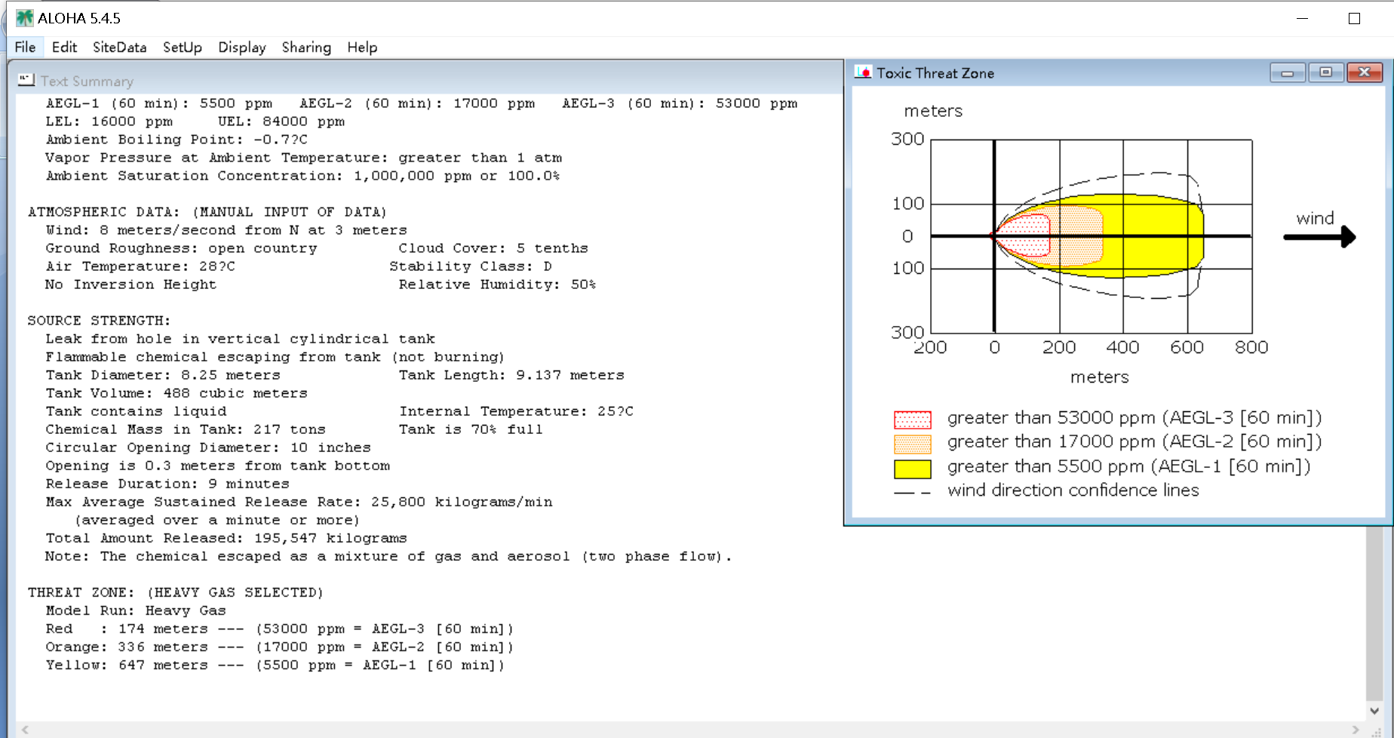Image resolution: width=1394 pixels, height=738 pixels.
Task: Click the 'THREAT ZONE:' heading
Action: coord(81,592)
